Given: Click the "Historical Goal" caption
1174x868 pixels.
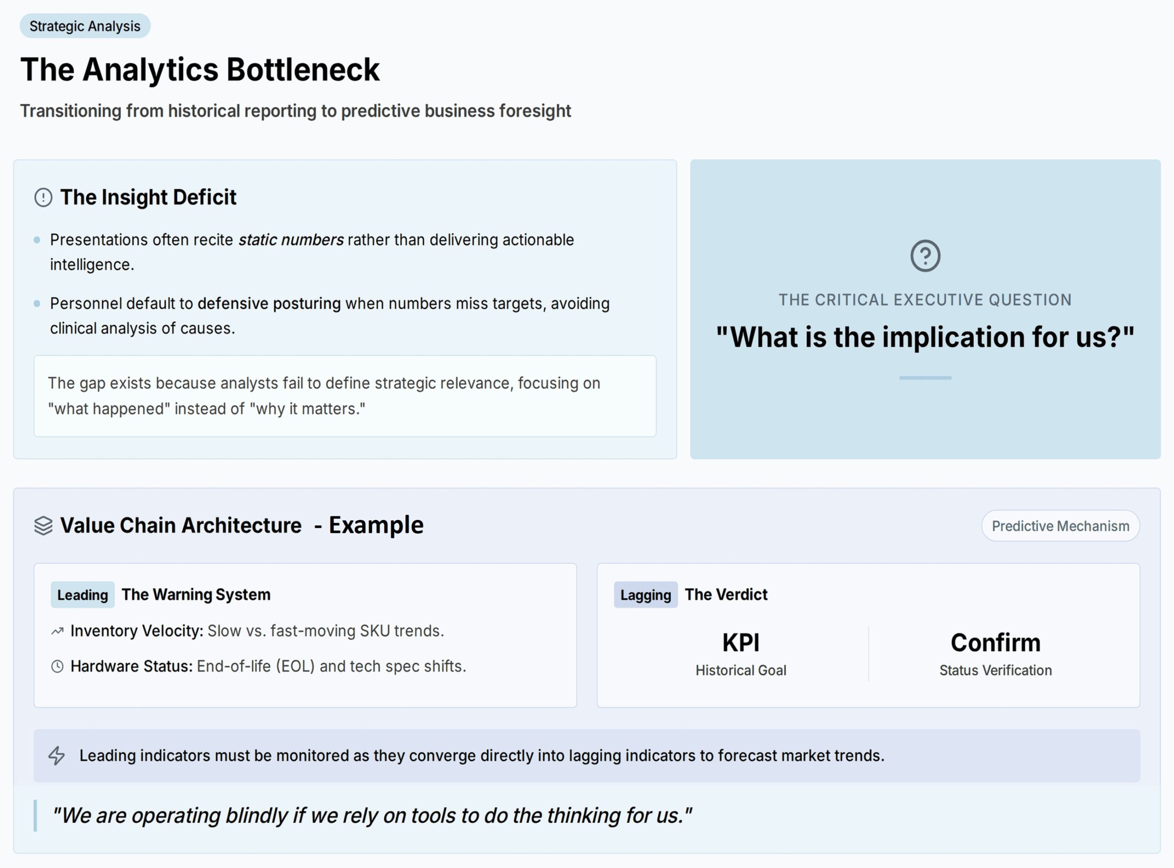Looking at the screenshot, I should [x=741, y=670].
